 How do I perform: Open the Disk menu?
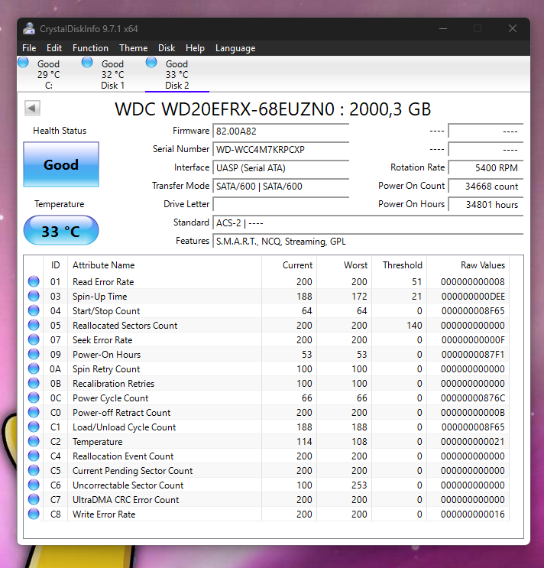click(x=167, y=48)
